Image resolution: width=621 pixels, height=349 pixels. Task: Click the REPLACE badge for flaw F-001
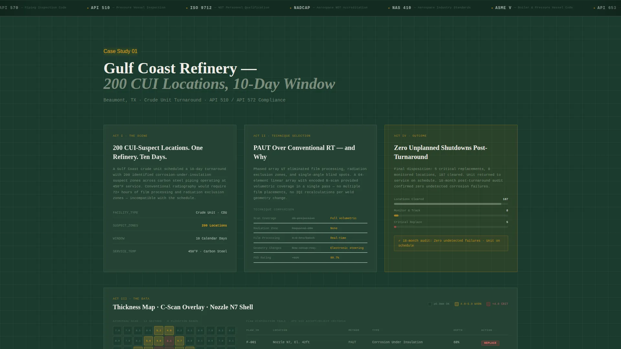point(490,343)
